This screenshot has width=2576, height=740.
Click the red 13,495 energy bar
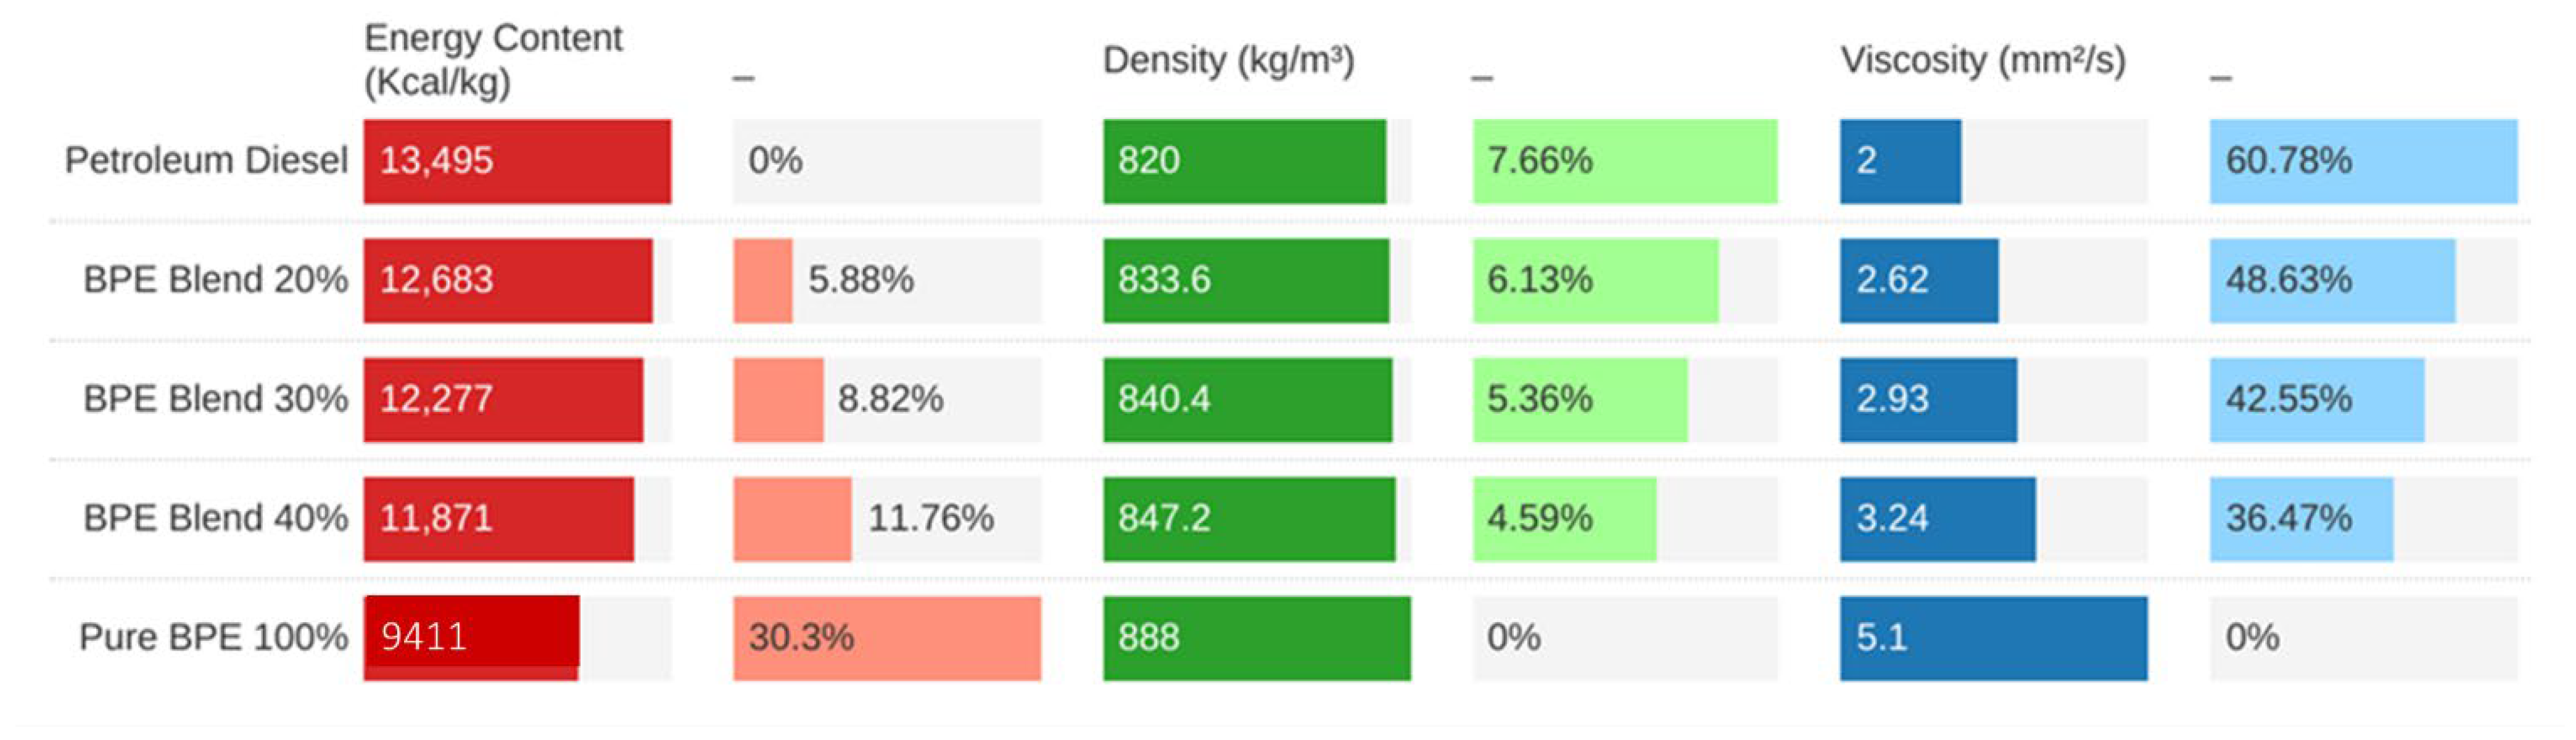[517, 161]
